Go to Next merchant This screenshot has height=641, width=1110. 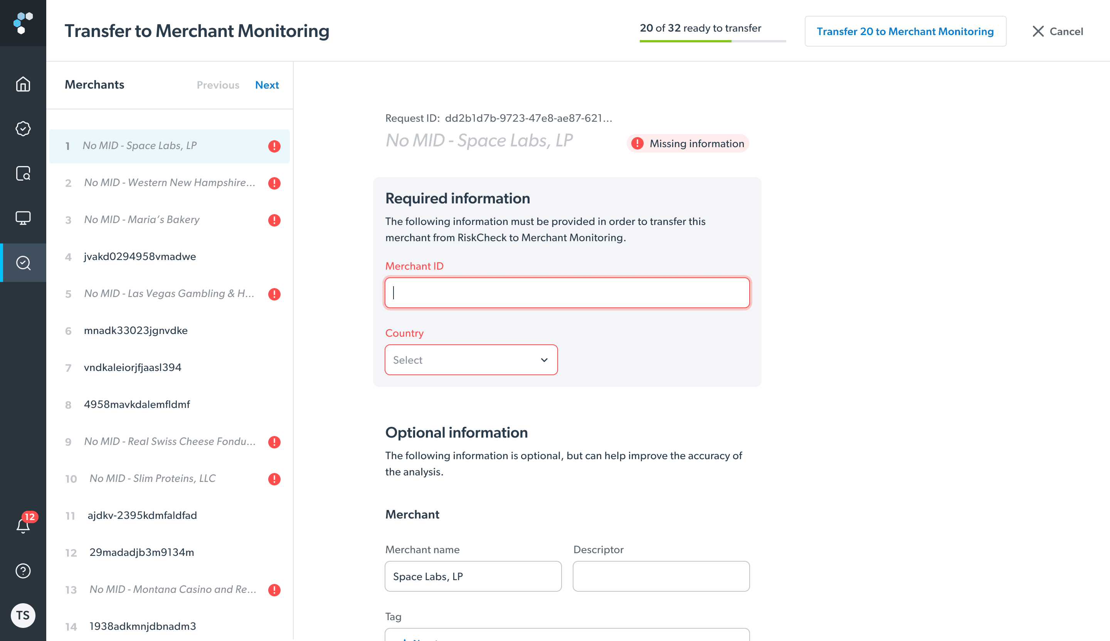[266, 85]
